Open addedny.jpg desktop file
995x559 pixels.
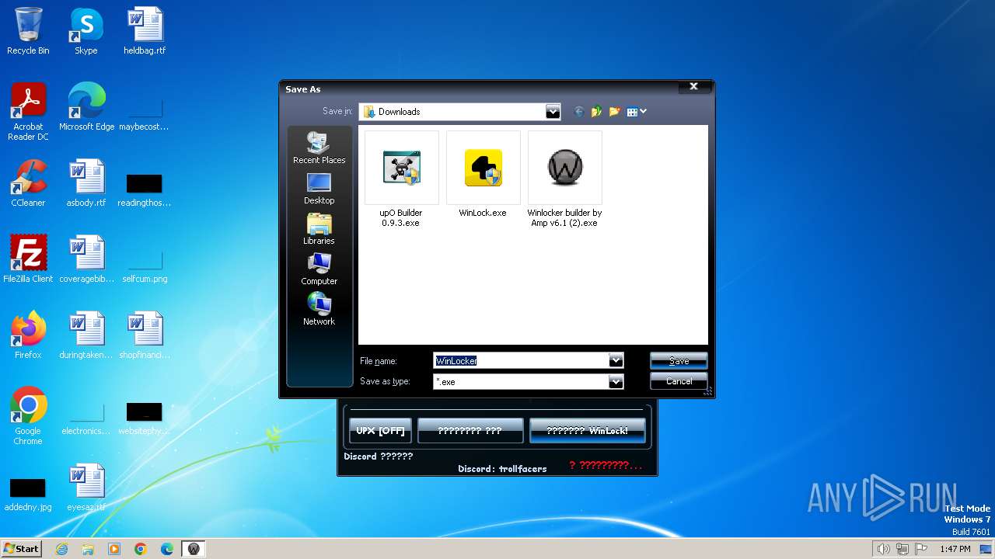tap(28, 495)
